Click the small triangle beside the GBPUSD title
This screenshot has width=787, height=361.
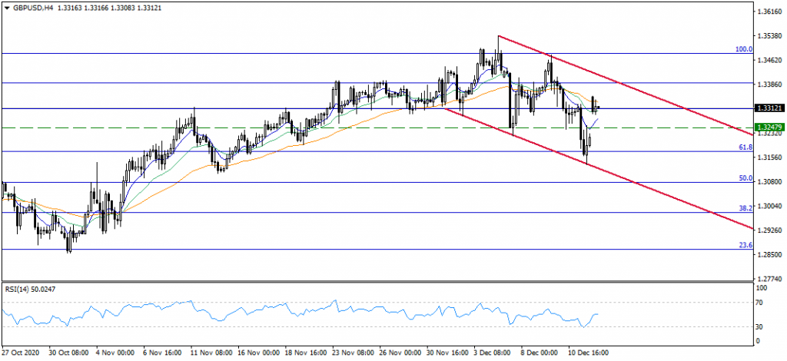point(8,7)
